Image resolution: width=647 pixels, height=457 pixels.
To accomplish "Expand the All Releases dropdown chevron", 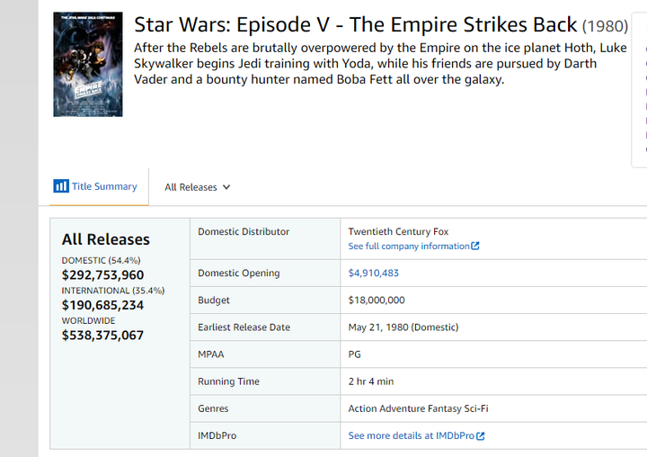I will point(226,187).
